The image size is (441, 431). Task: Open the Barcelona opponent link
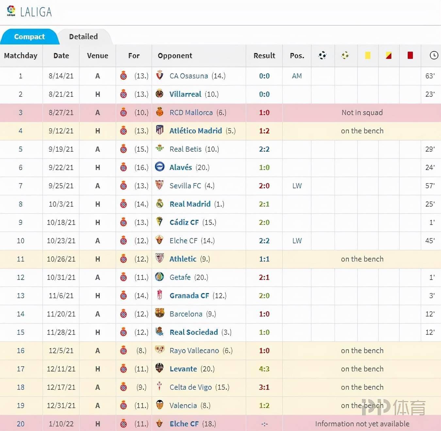[186, 314]
